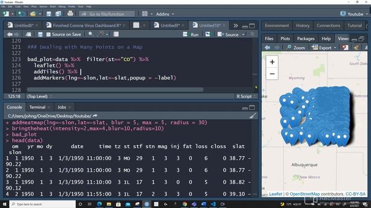
Task: Switch to the Untitled8 tab
Action: point(23,25)
